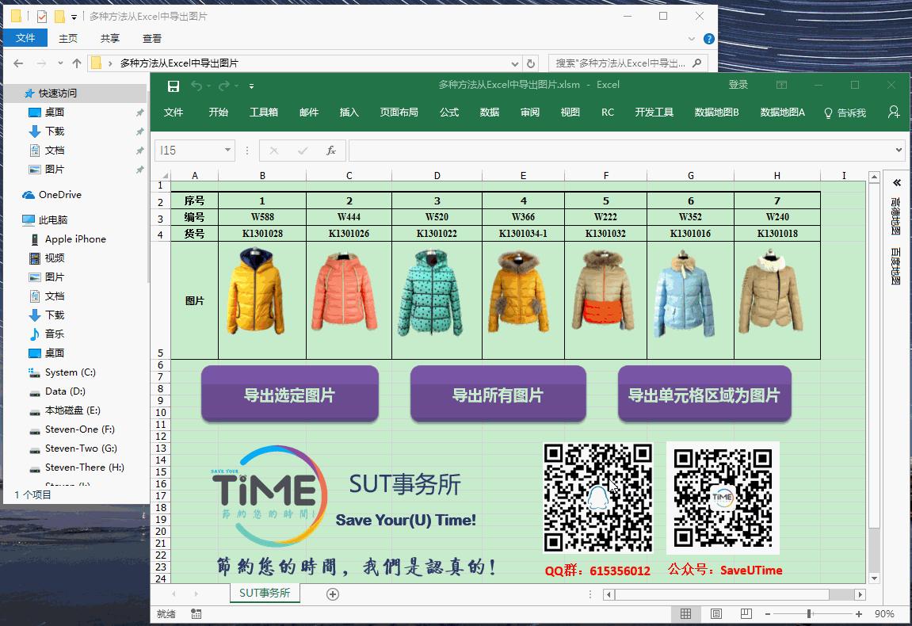Viewport: 912px width, 626px height.
Task: Click the 登录 sign-in link
Action: point(738,85)
